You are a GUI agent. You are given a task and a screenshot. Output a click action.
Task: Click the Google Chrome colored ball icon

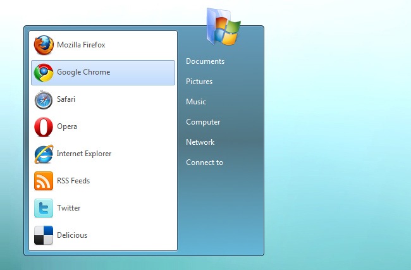44,73
